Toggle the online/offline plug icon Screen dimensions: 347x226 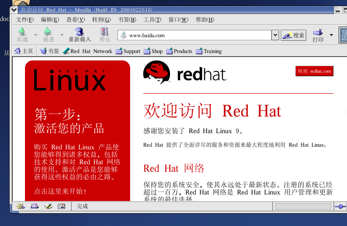[x=340, y=207]
